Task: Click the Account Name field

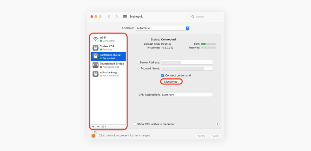Action: [x=187, y=68]
